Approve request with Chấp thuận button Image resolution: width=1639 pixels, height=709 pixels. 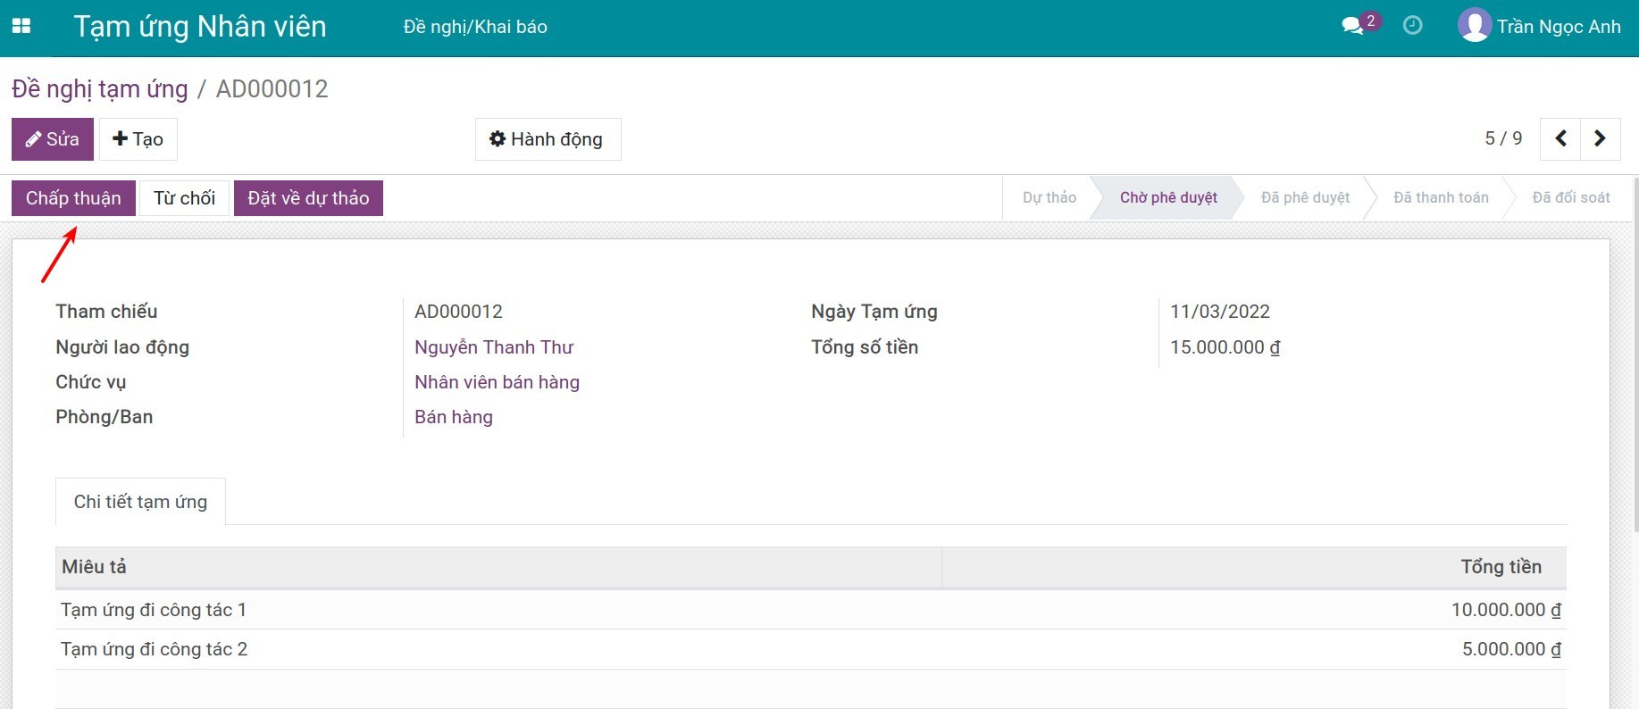[x=73, y=198]
